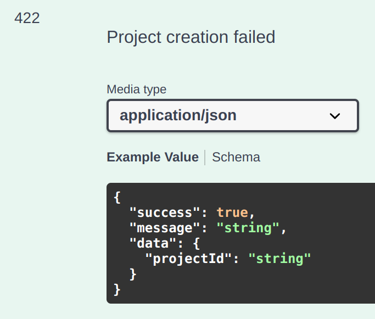Screen dimensions: 375x319
Task: Click the chevron arrow in media type selector
Action: (x=334, y=116)
